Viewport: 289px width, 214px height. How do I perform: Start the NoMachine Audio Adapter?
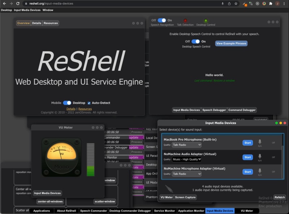(247, 157)
